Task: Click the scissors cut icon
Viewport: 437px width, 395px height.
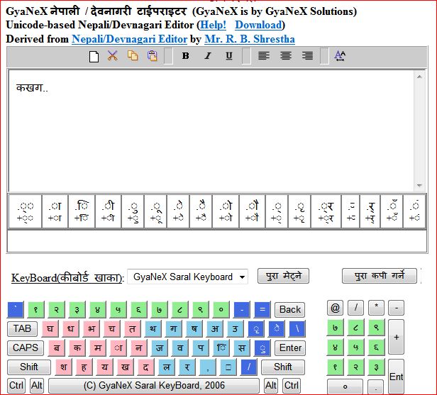Action: click(x=113, y=56)
